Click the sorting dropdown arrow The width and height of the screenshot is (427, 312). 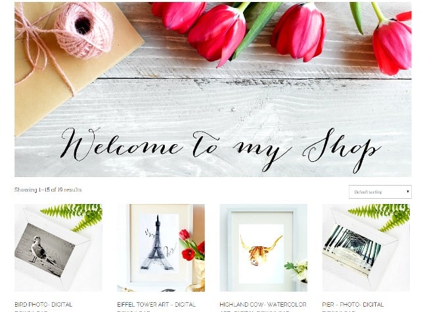(408, 192)
